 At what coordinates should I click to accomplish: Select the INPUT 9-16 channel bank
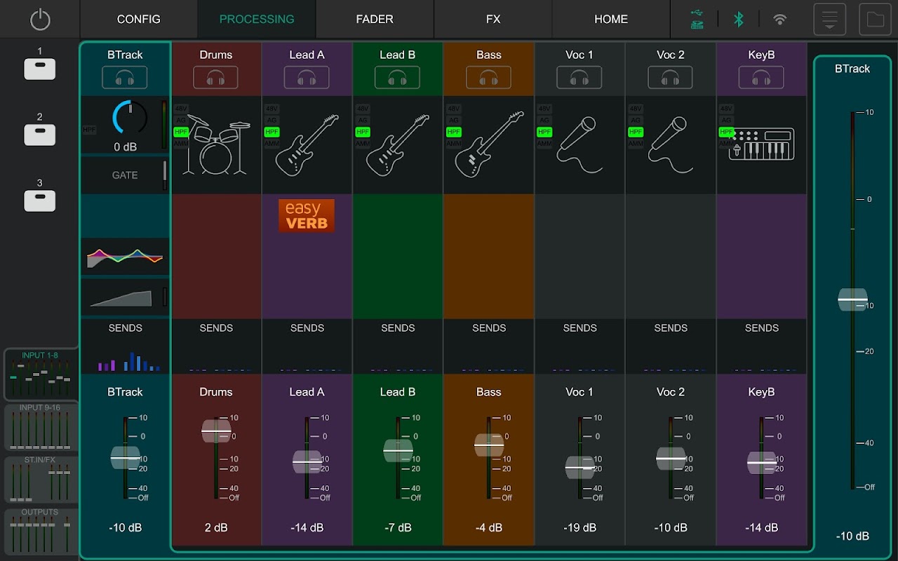click(x=40, y=427)
